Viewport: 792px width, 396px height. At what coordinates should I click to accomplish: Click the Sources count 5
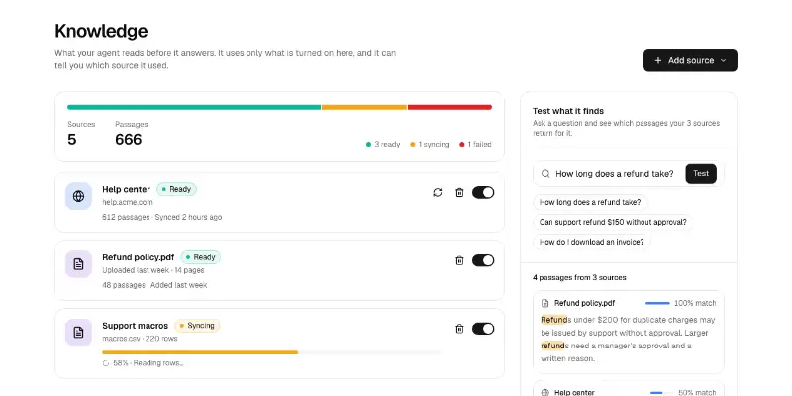(x=72, y=140)
